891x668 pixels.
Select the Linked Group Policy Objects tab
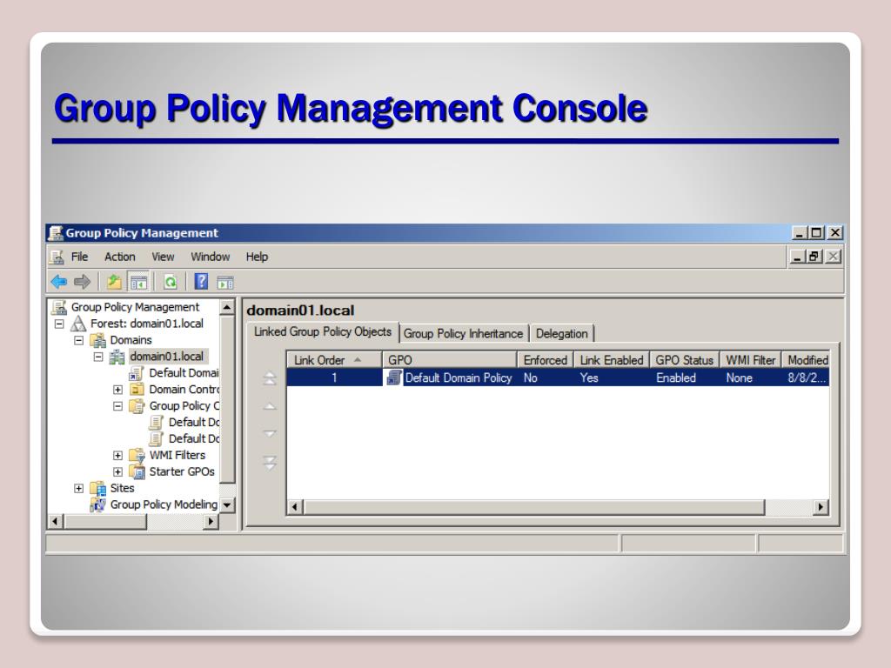(323, 331)
